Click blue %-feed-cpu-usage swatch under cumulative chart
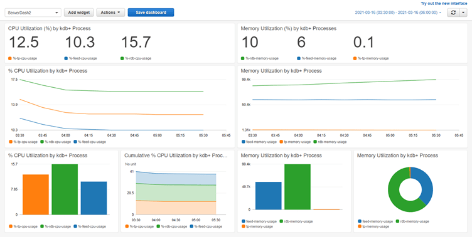Image resolution: width=472 pixels, height=237 pixels. click(x=191, y=226)
